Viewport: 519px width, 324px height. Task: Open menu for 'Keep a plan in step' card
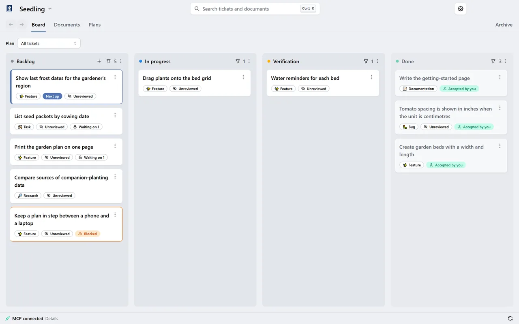pyautogui.click(x=115, y=215)
